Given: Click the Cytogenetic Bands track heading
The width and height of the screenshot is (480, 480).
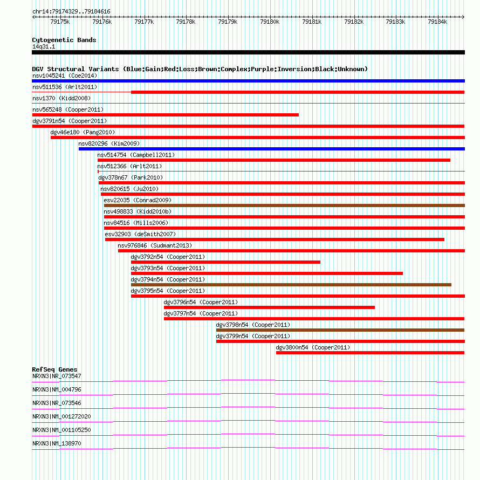Looking at the screenshot, I should [64, 40].
